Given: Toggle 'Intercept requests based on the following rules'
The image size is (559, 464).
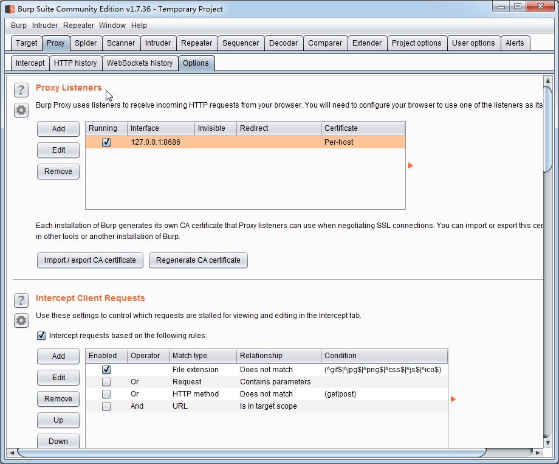Looking at the screenshot, I should pyautogui.click(x=41, y=336).
